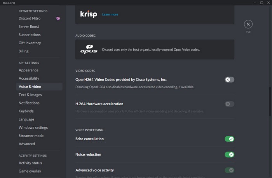272x178 pixels.
Task: Open Billing settings
Action: click(39, 51)
